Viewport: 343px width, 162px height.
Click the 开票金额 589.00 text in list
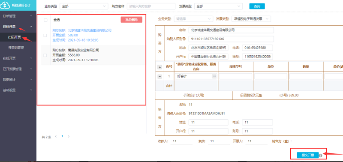click(x=65, y=35)
